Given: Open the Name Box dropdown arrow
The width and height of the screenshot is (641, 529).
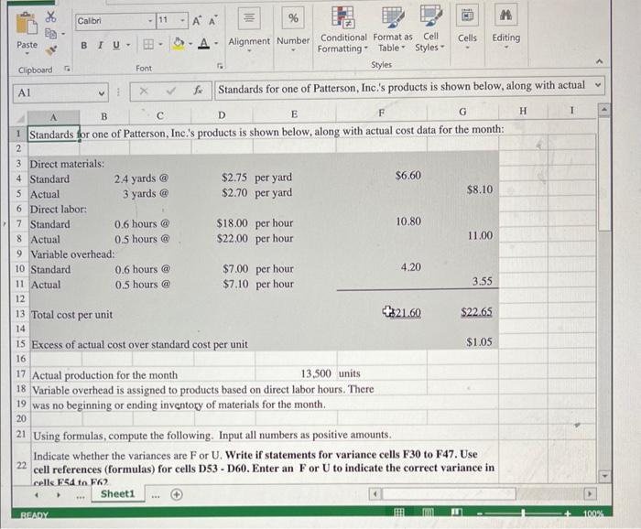Looking at the screenshot, I should pos(102,93).
